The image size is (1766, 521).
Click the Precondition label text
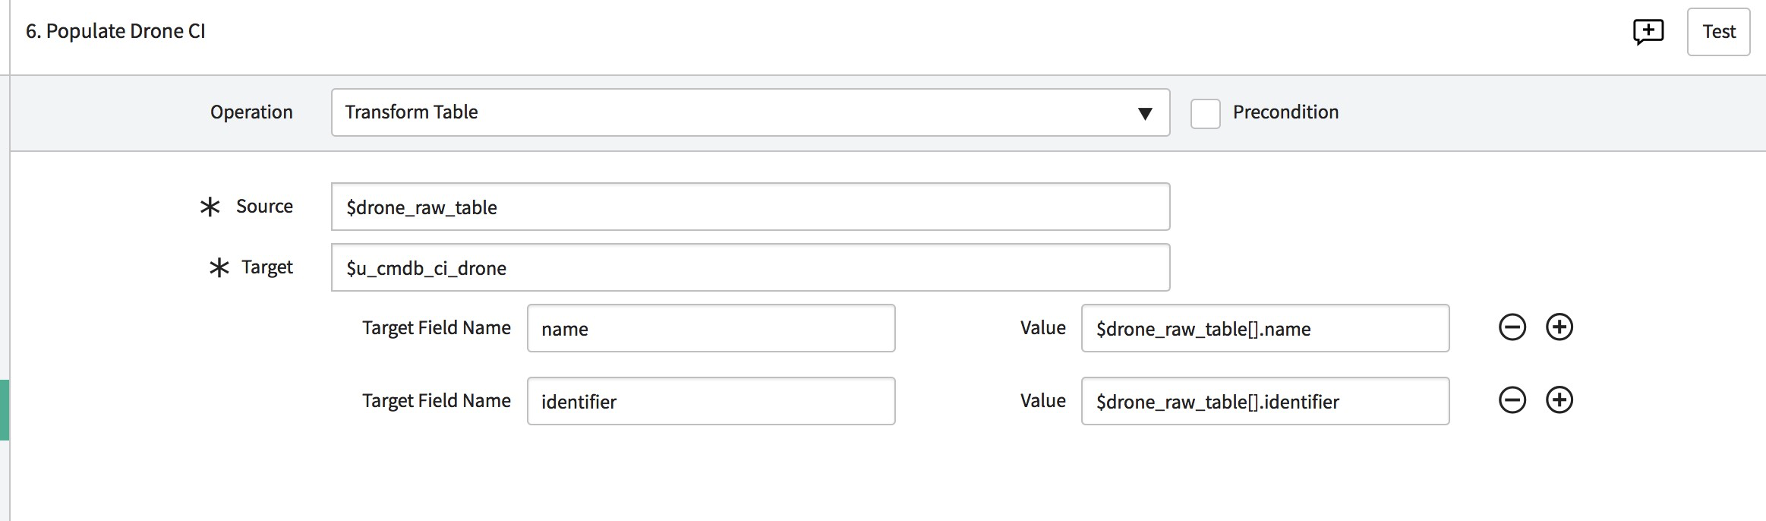pos(1285,112)
